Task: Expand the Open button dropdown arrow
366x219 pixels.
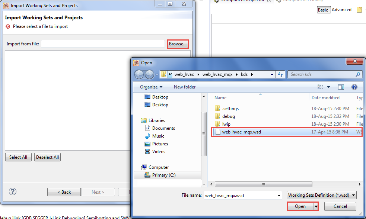Action: (316, 206)
